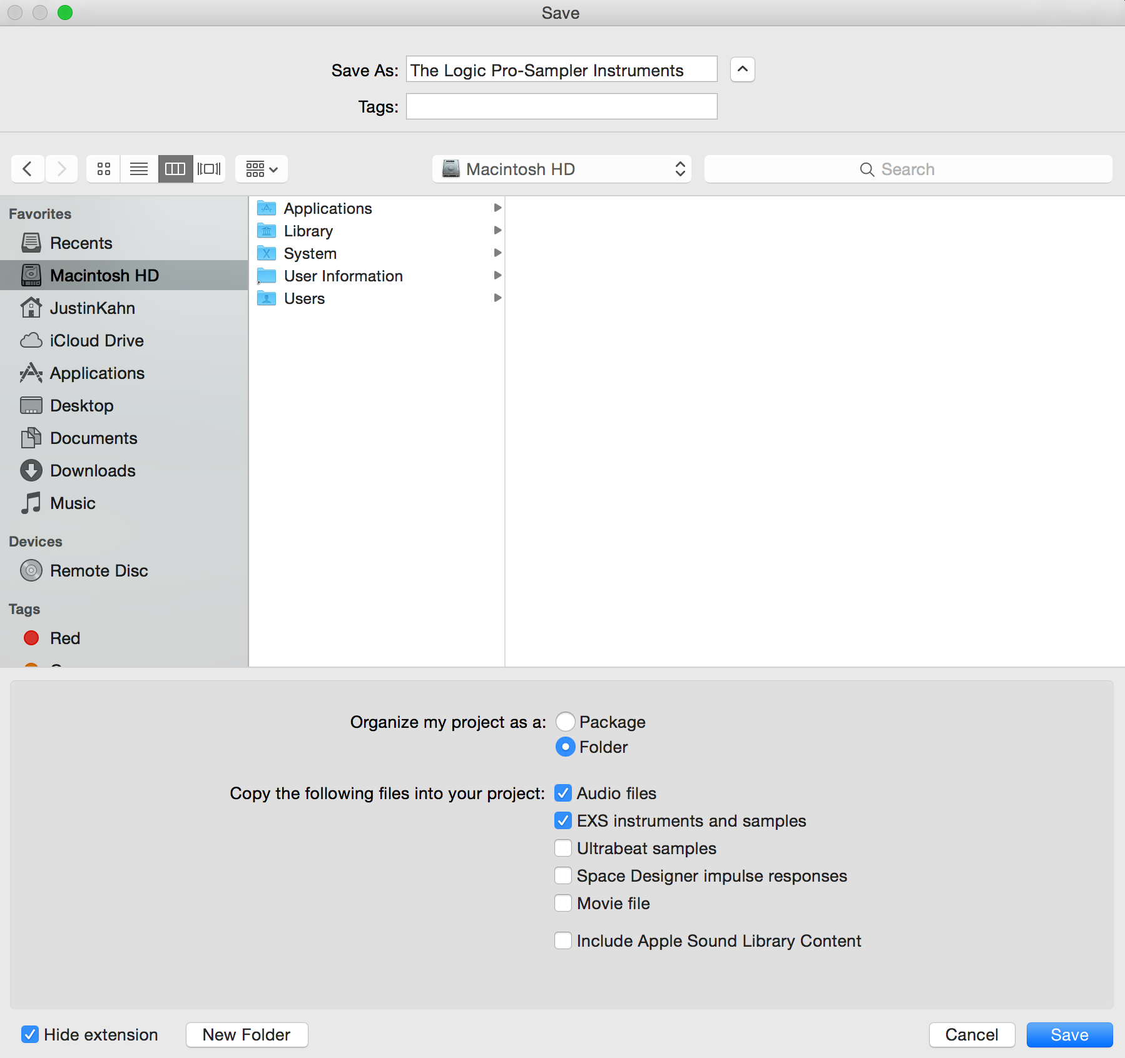
Task: Select the User Information folder
Action: pyautogui.click(x=377, y=276)
